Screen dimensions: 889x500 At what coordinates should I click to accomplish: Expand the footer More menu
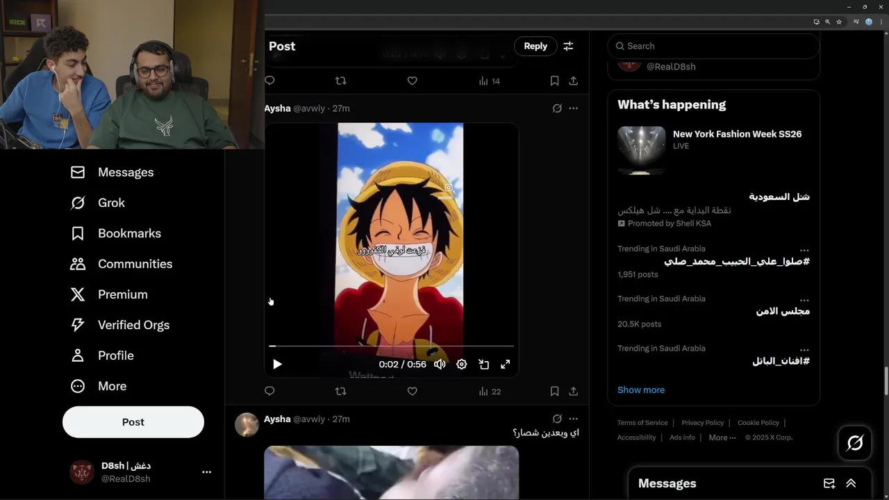tap(722, 437)
